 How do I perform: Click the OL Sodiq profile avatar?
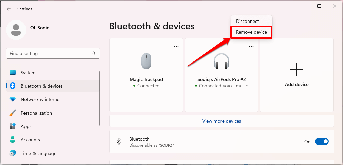point(16,30)
